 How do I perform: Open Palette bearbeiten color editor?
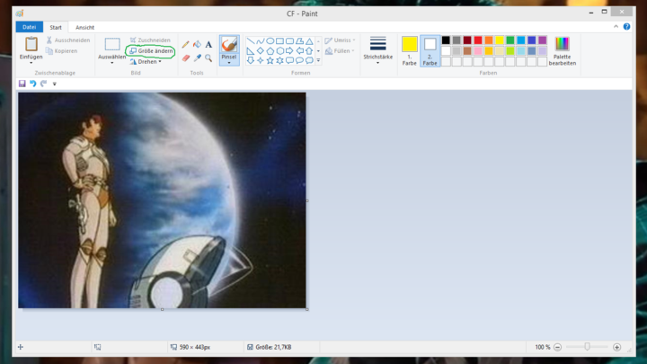pos(562,50)
